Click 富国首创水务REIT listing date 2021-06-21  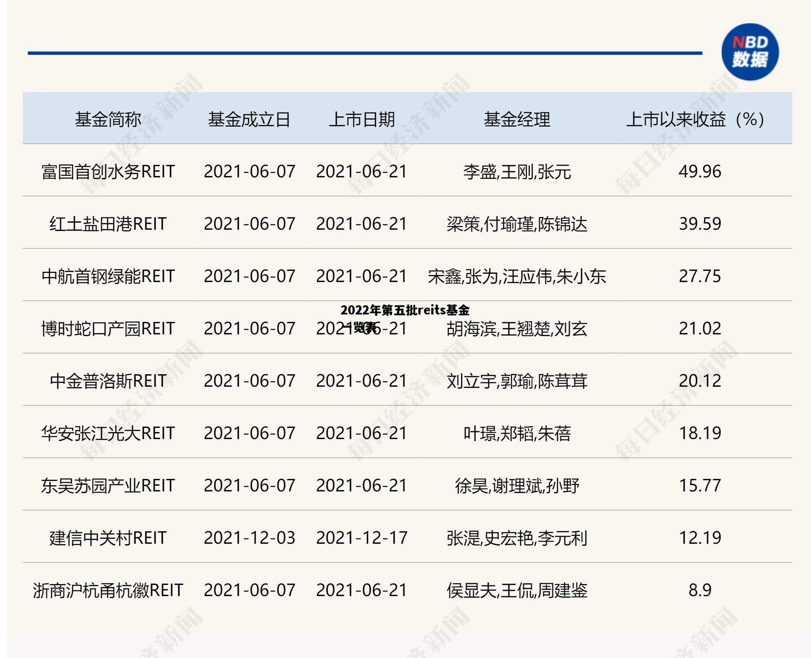[x=362, y=172]
